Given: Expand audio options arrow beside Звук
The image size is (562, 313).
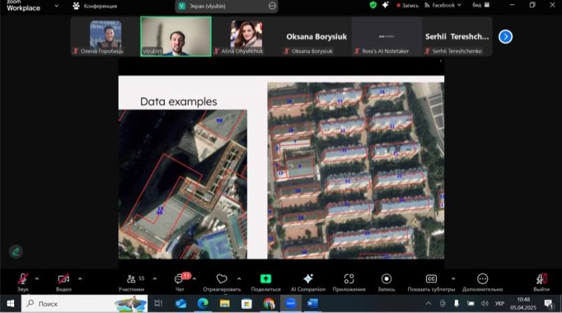Looking at the screenshot, I should 37,278.
